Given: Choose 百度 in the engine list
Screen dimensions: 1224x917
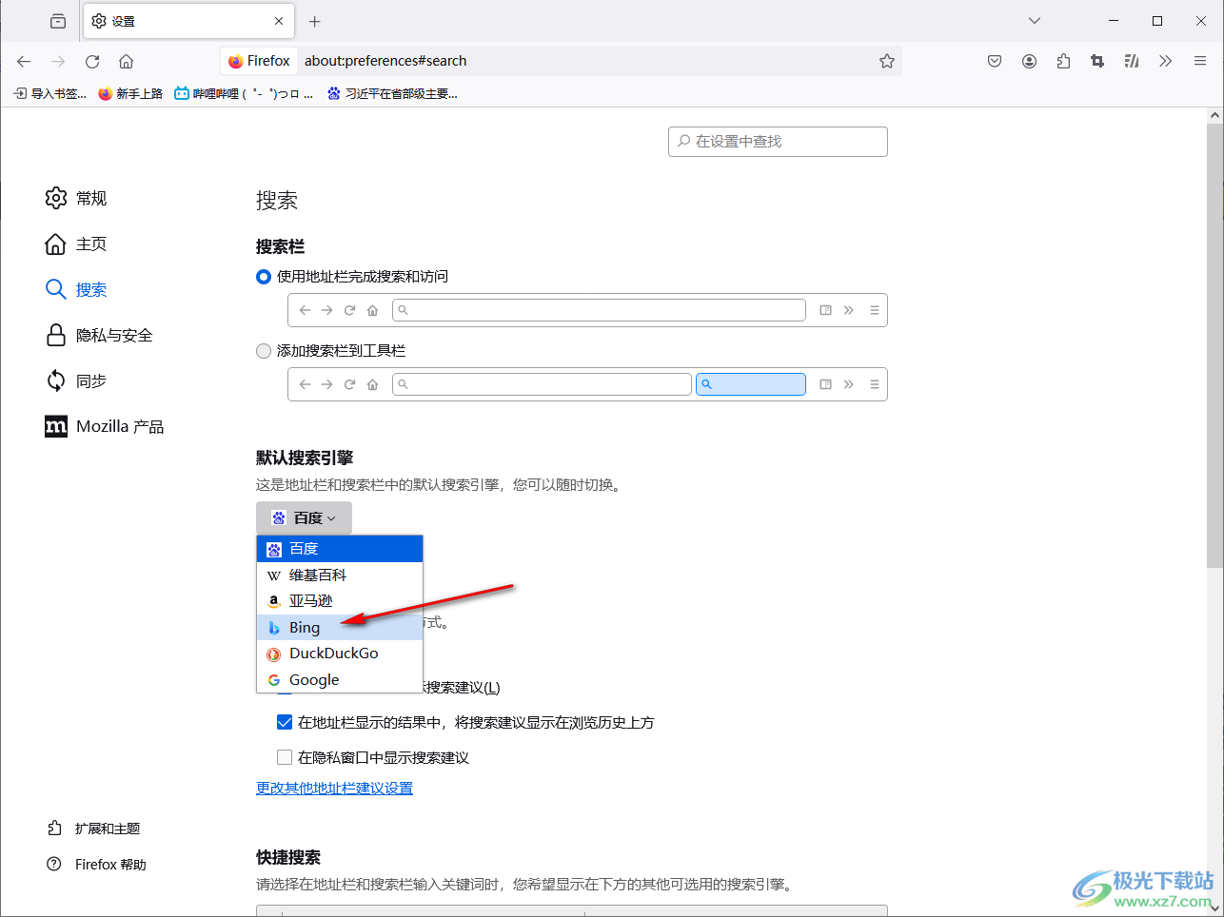Looking at the screenshot, I should (340, 549).
